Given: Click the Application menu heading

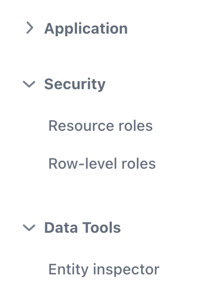Looking at the screenshot, I should pos(86,29).
